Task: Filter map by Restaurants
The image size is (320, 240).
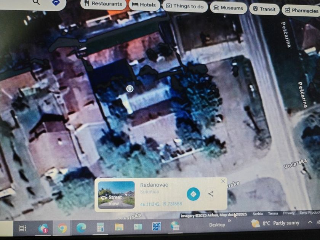Action: 103,4
